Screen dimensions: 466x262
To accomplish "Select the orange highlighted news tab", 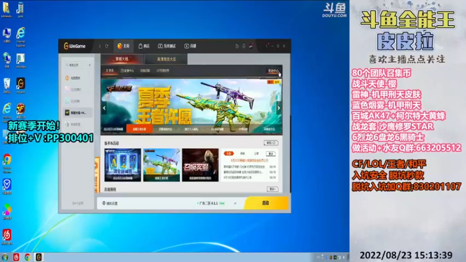I will (228, 154).
